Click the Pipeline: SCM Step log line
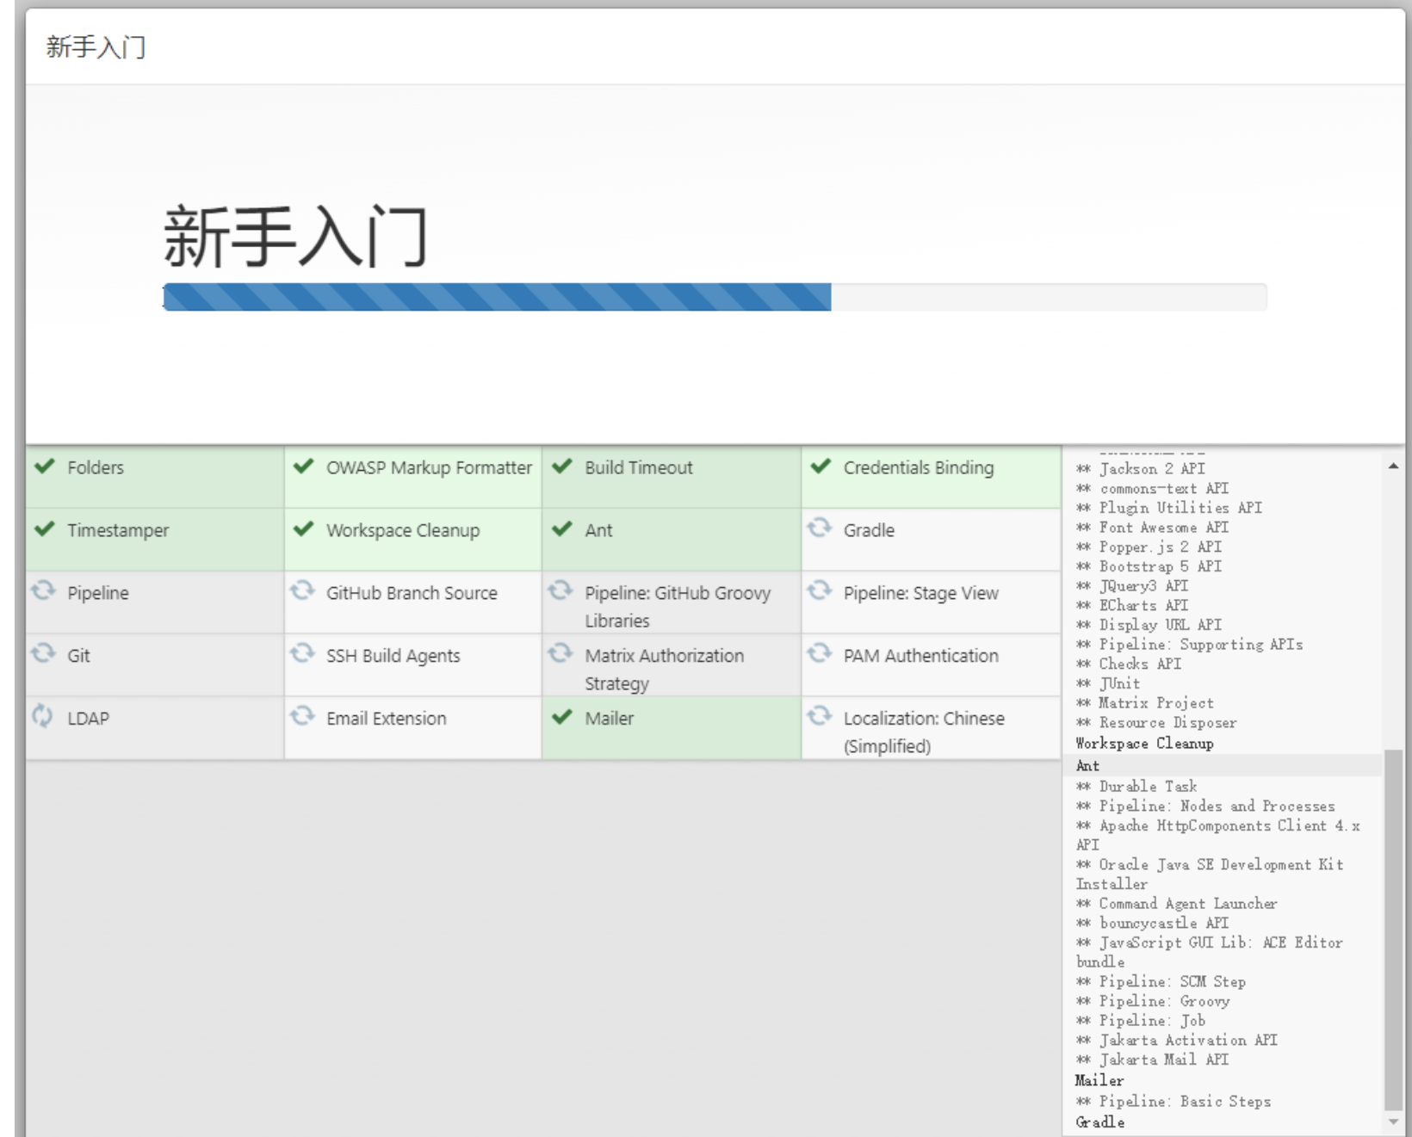This screenshot has height=1137, width=1412. [x=1161, y=982]
